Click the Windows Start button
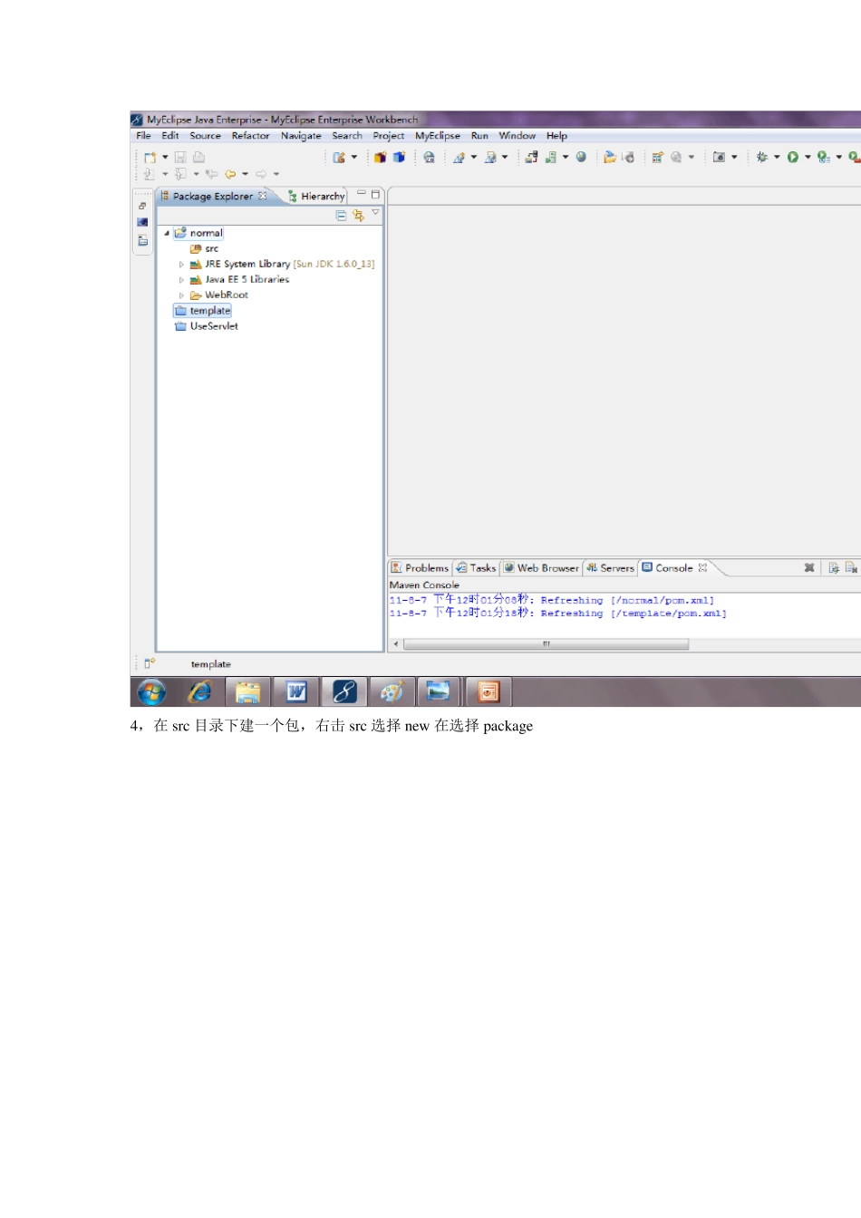Viewport: 861px width, 1218px height. [x=151, y=692]
